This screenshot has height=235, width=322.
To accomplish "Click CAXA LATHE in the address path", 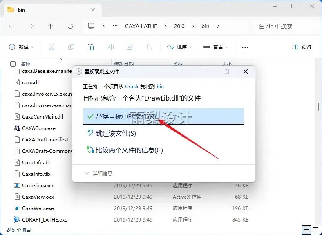I will tap(141, 26).
